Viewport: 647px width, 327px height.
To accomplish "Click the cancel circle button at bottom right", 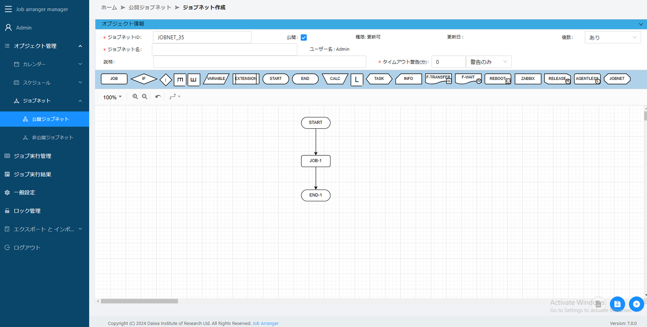I will point(636,304).
